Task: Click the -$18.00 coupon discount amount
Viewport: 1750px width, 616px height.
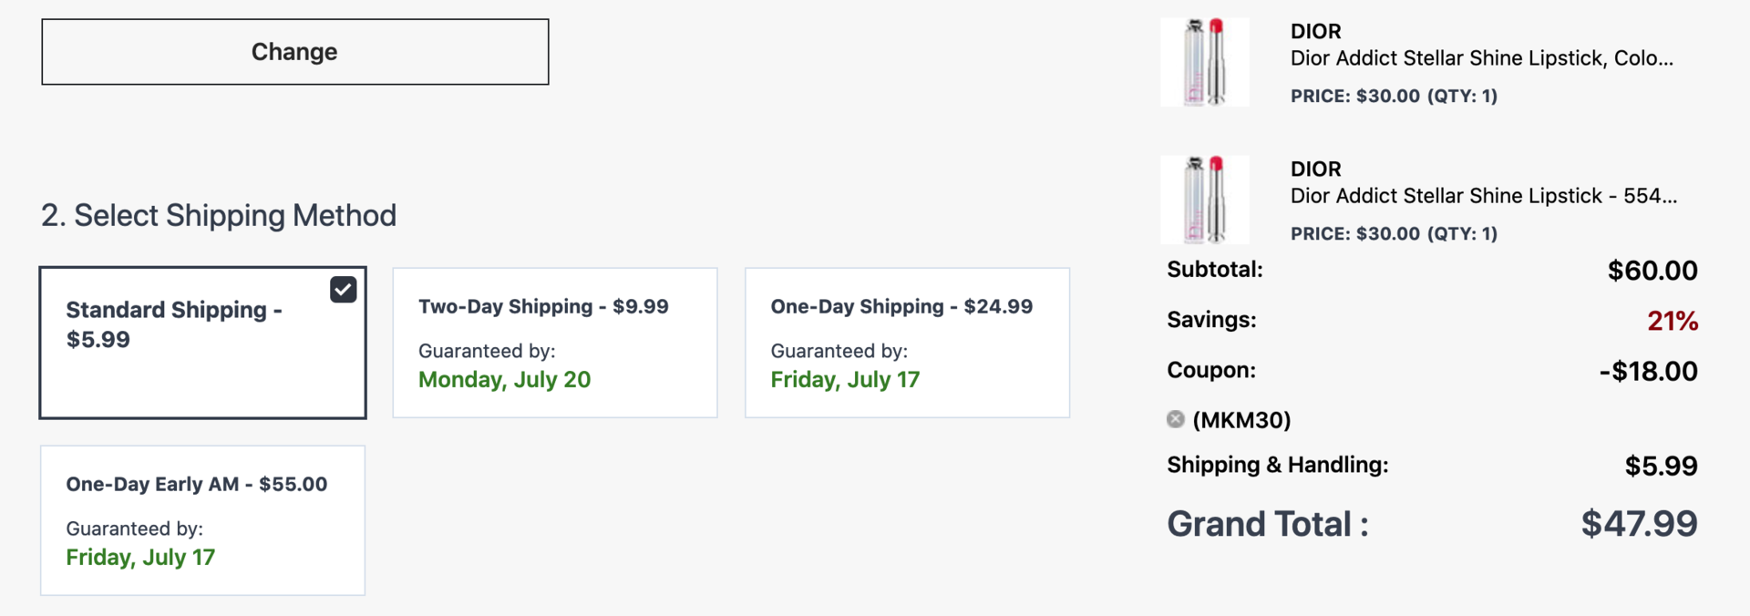Action: point(1648,372)
